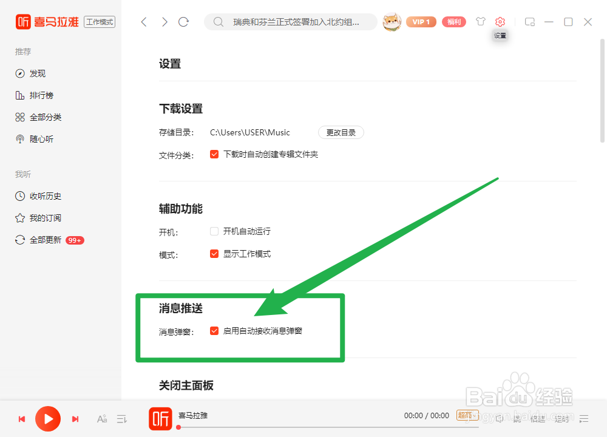Screen dimensions: 607x437
Task: Open the 超高 audio quality dropdown
Action: [x=467, y=415]
